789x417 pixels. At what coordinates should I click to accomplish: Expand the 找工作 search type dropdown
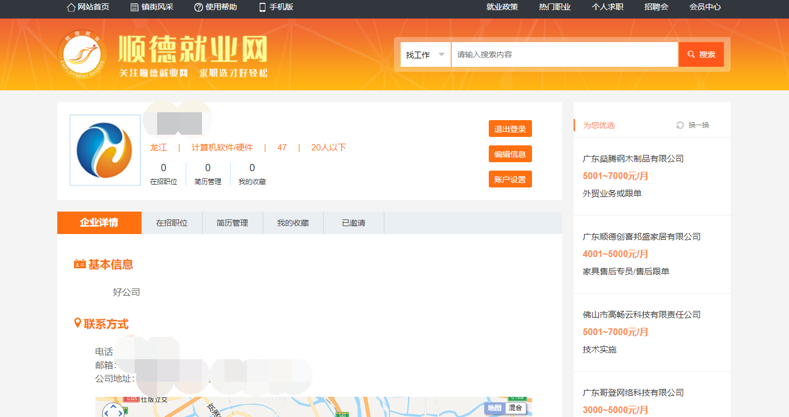click(425, 54)
